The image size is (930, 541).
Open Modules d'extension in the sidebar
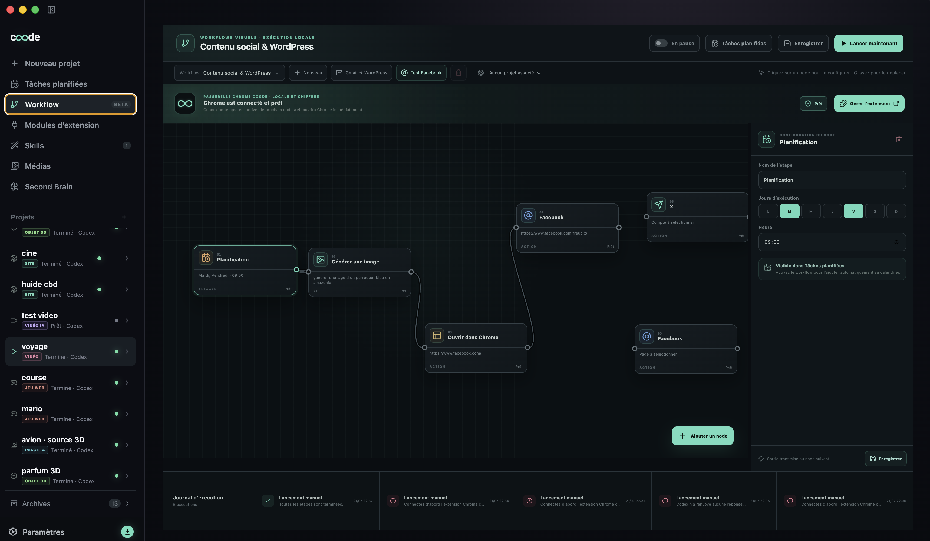pos(71,125)
